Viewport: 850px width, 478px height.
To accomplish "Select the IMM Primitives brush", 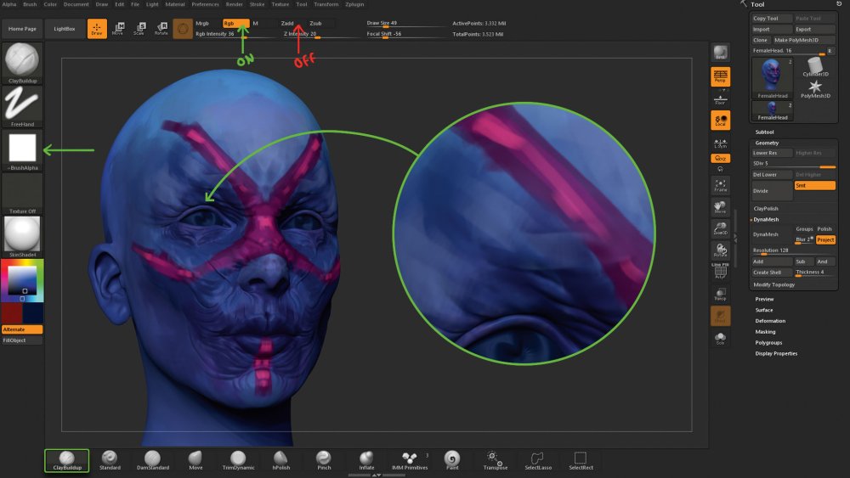I will (x=410, y=461).
